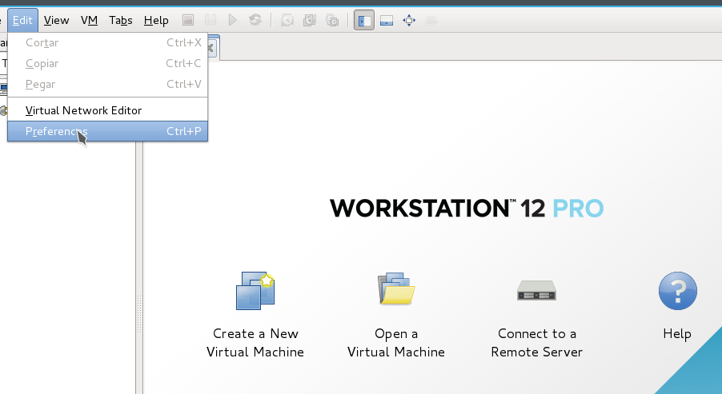Open the snapshot manager toolbar icon
722x394 pixels.
tap(332, 20)
